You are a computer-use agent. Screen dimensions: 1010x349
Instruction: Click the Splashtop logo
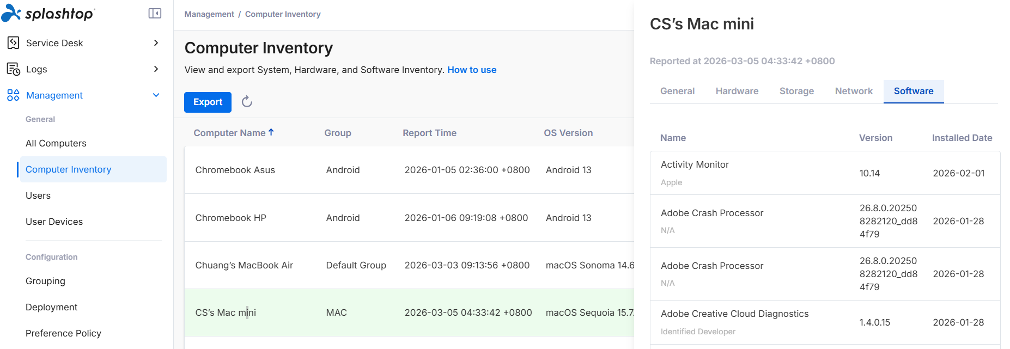pos(48,13)
